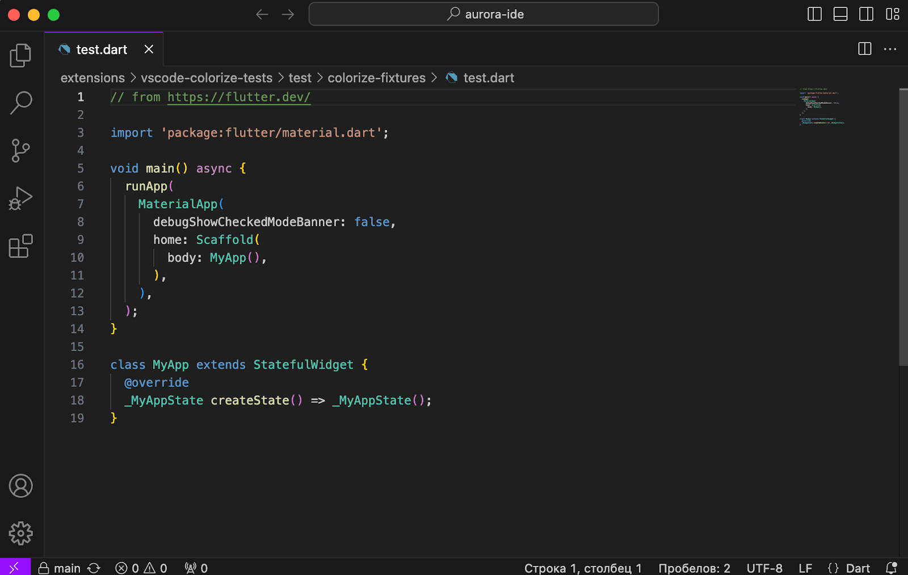Change indentation via Пробелов: 2
Image resolution: width=908 pixels, height=575 pixels.
[694, 568]
